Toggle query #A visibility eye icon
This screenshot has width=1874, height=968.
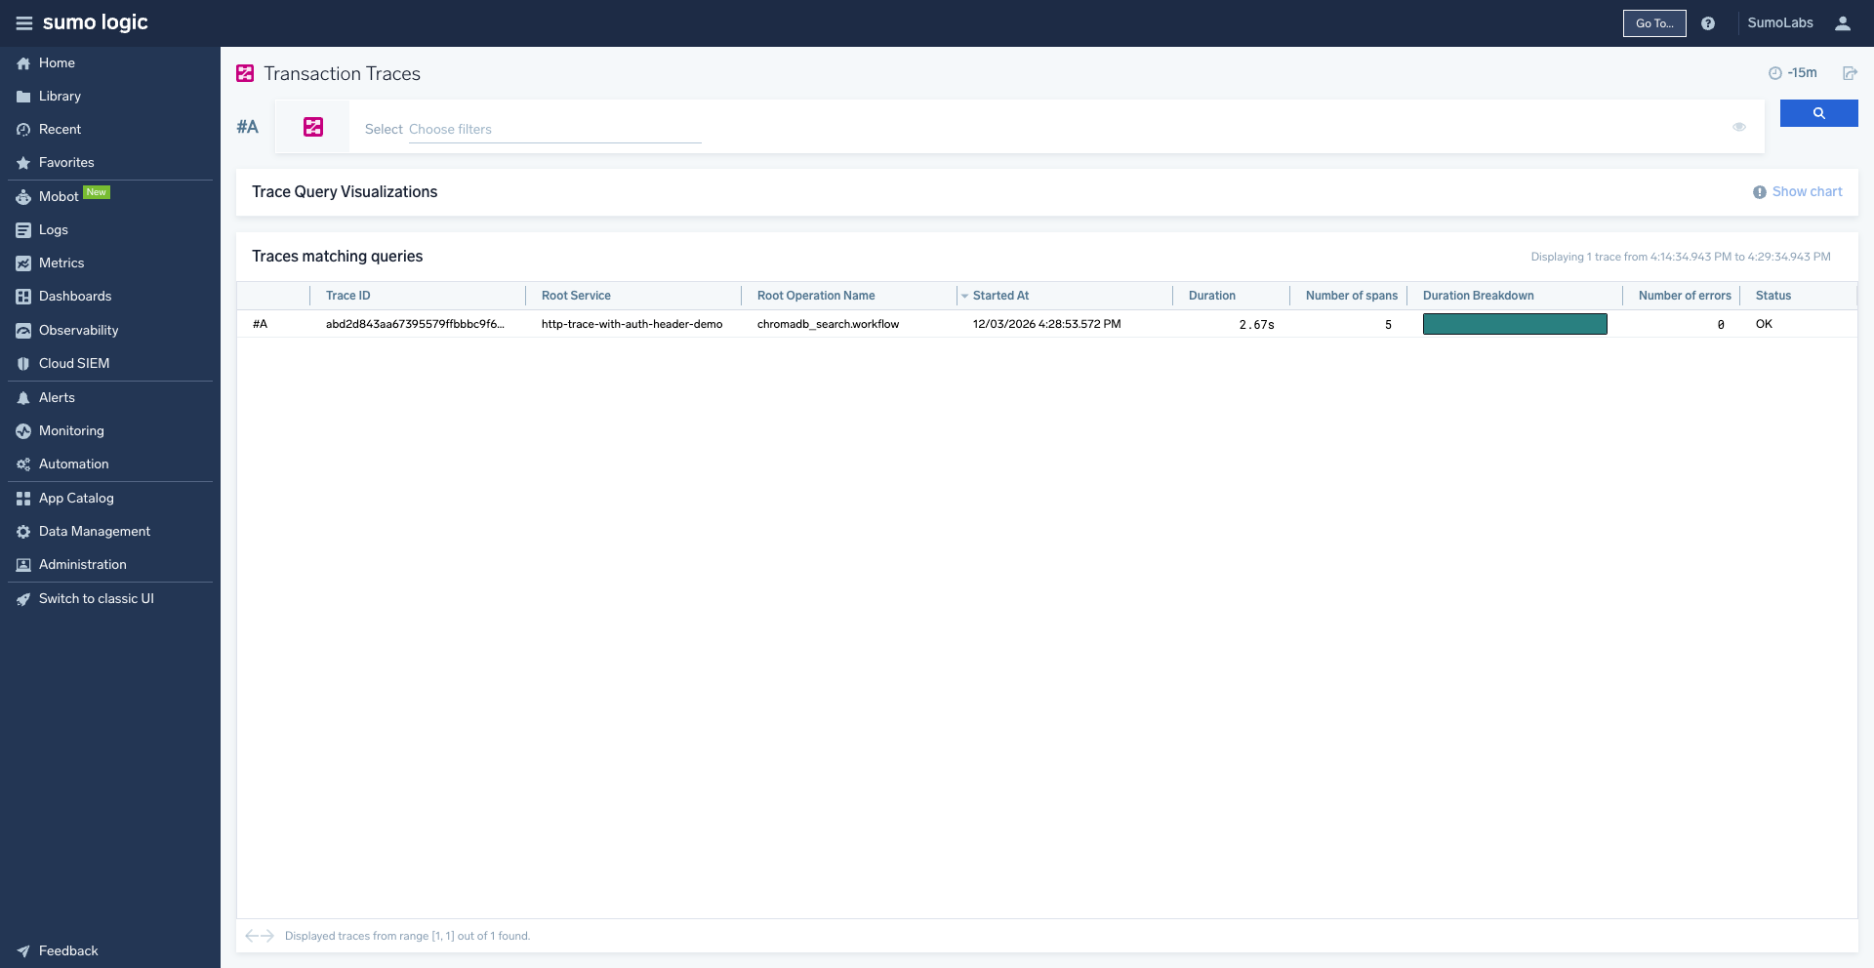(x=1738, y=127)
